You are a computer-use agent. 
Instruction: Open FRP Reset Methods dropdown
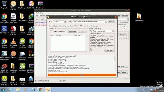113,31
